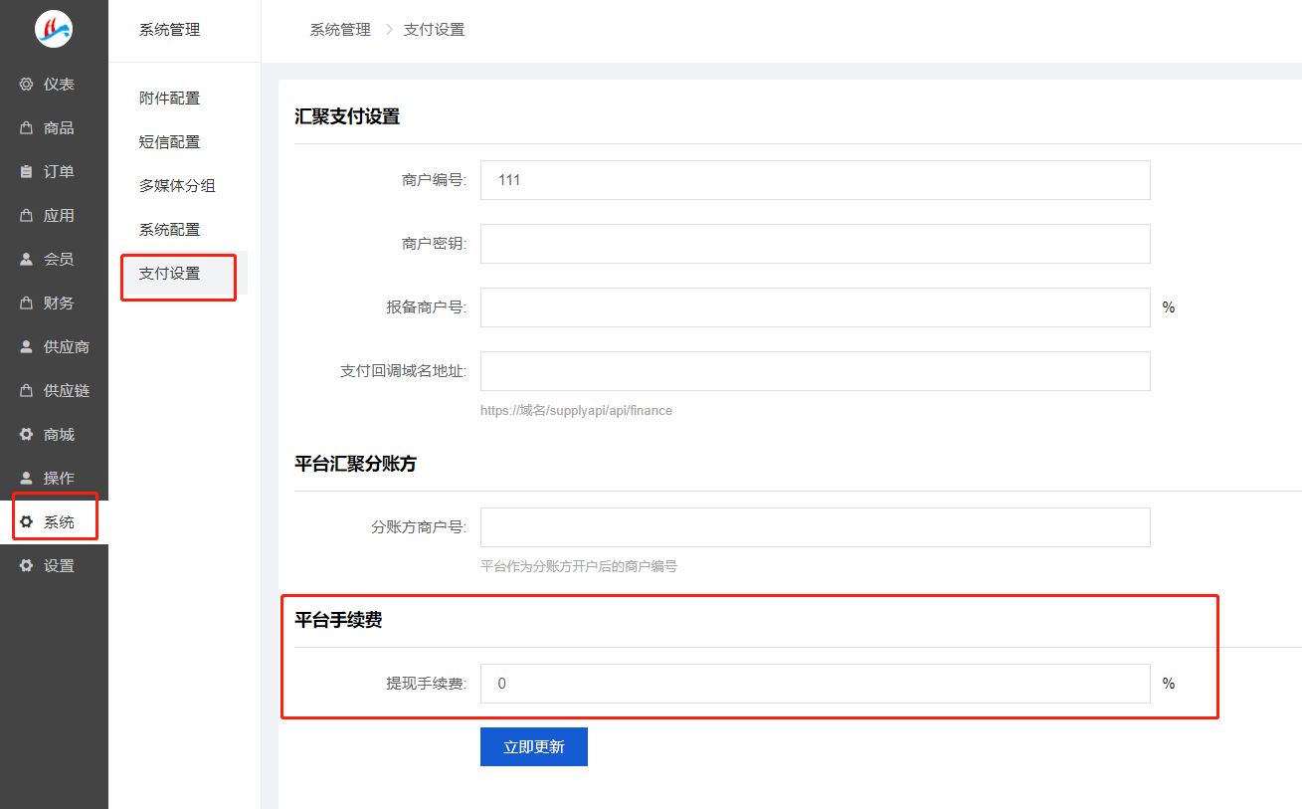The image size is (1302, 809).
Task: Click the 汇聚支付设置 section heading
Action: click(x=347, y=116)
